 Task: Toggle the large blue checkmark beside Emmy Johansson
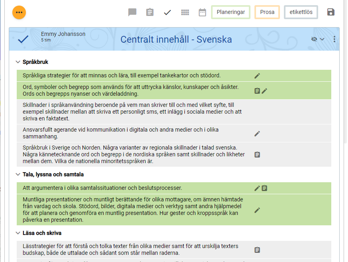23,39
